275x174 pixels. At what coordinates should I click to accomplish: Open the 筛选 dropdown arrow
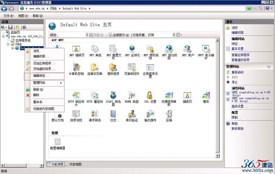87,35
